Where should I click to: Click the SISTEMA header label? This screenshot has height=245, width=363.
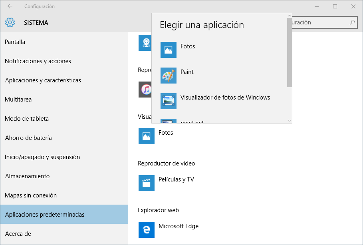click(x=36, y=23)
